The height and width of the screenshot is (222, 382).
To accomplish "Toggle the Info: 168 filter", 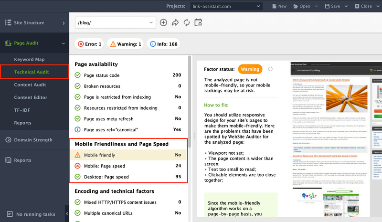I will (164, 44).
